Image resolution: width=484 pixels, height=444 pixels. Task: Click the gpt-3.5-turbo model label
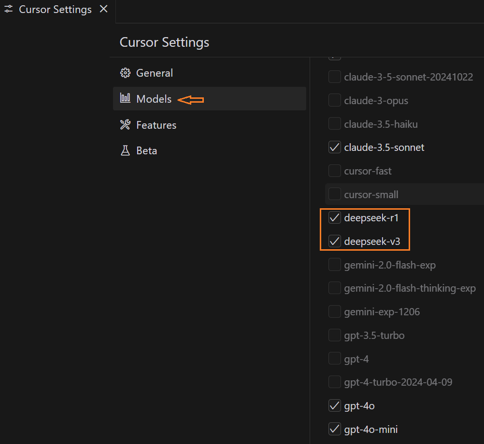[x=374, y=336]
